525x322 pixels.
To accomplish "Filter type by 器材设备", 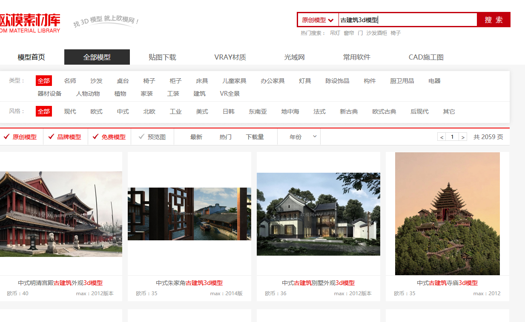I will (50, 94).
